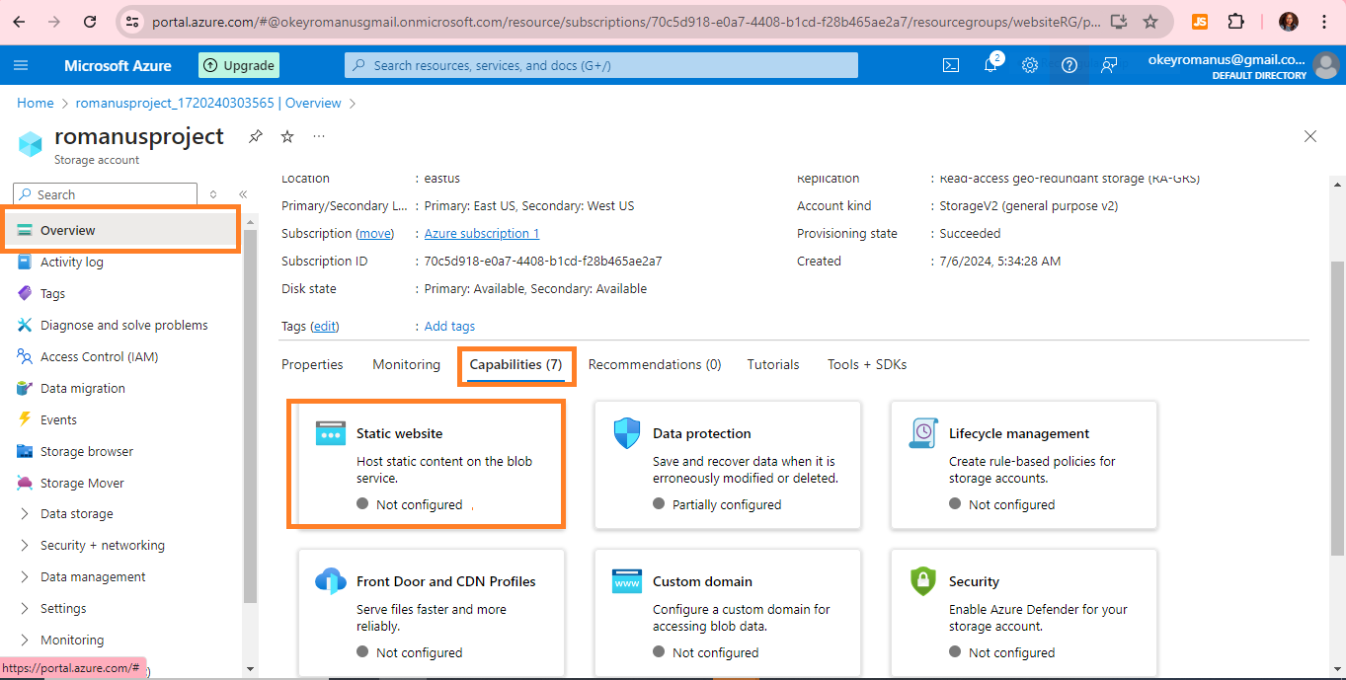Close the storage account blade
The height and width of the screenshot is (680, 1346).
1310,136
